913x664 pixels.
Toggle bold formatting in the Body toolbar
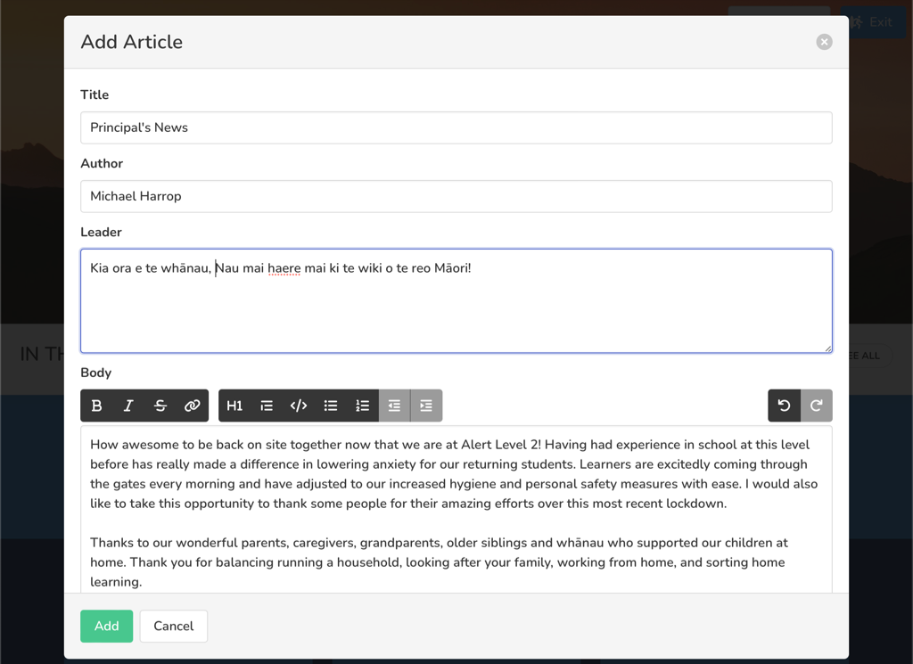[x=96, y=406]
